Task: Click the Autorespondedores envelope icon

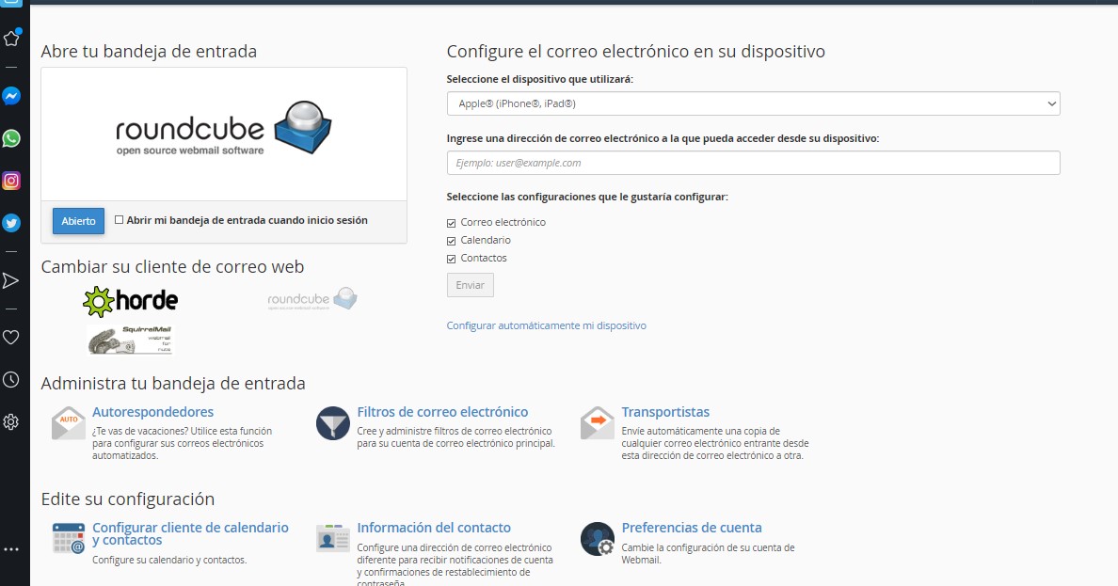Action: 68,423
